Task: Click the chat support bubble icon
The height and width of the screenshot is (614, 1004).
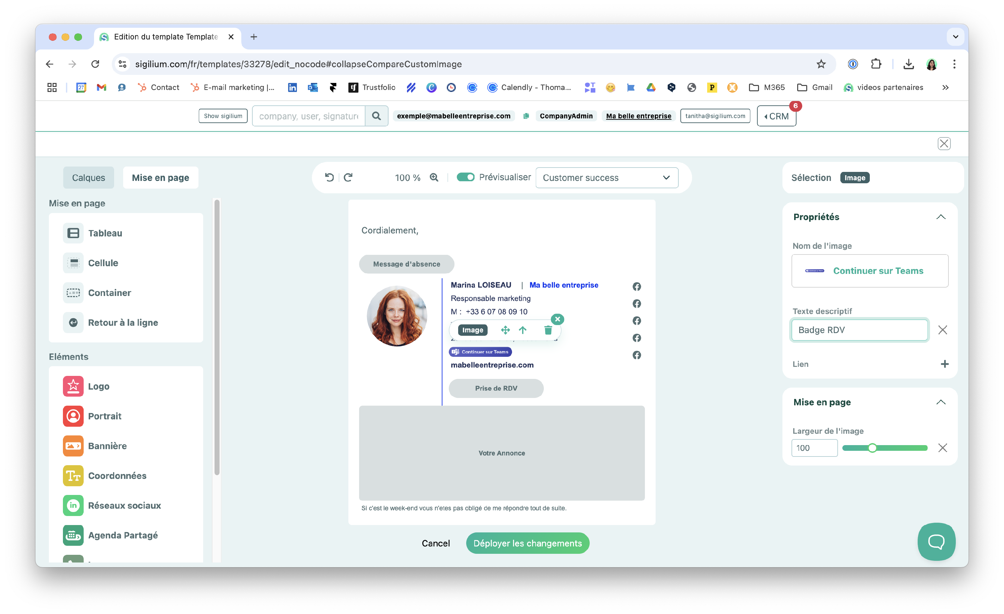Action: click(936, 541)
